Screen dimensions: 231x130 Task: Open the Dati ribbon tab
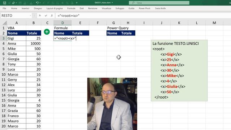pos(82,8)
